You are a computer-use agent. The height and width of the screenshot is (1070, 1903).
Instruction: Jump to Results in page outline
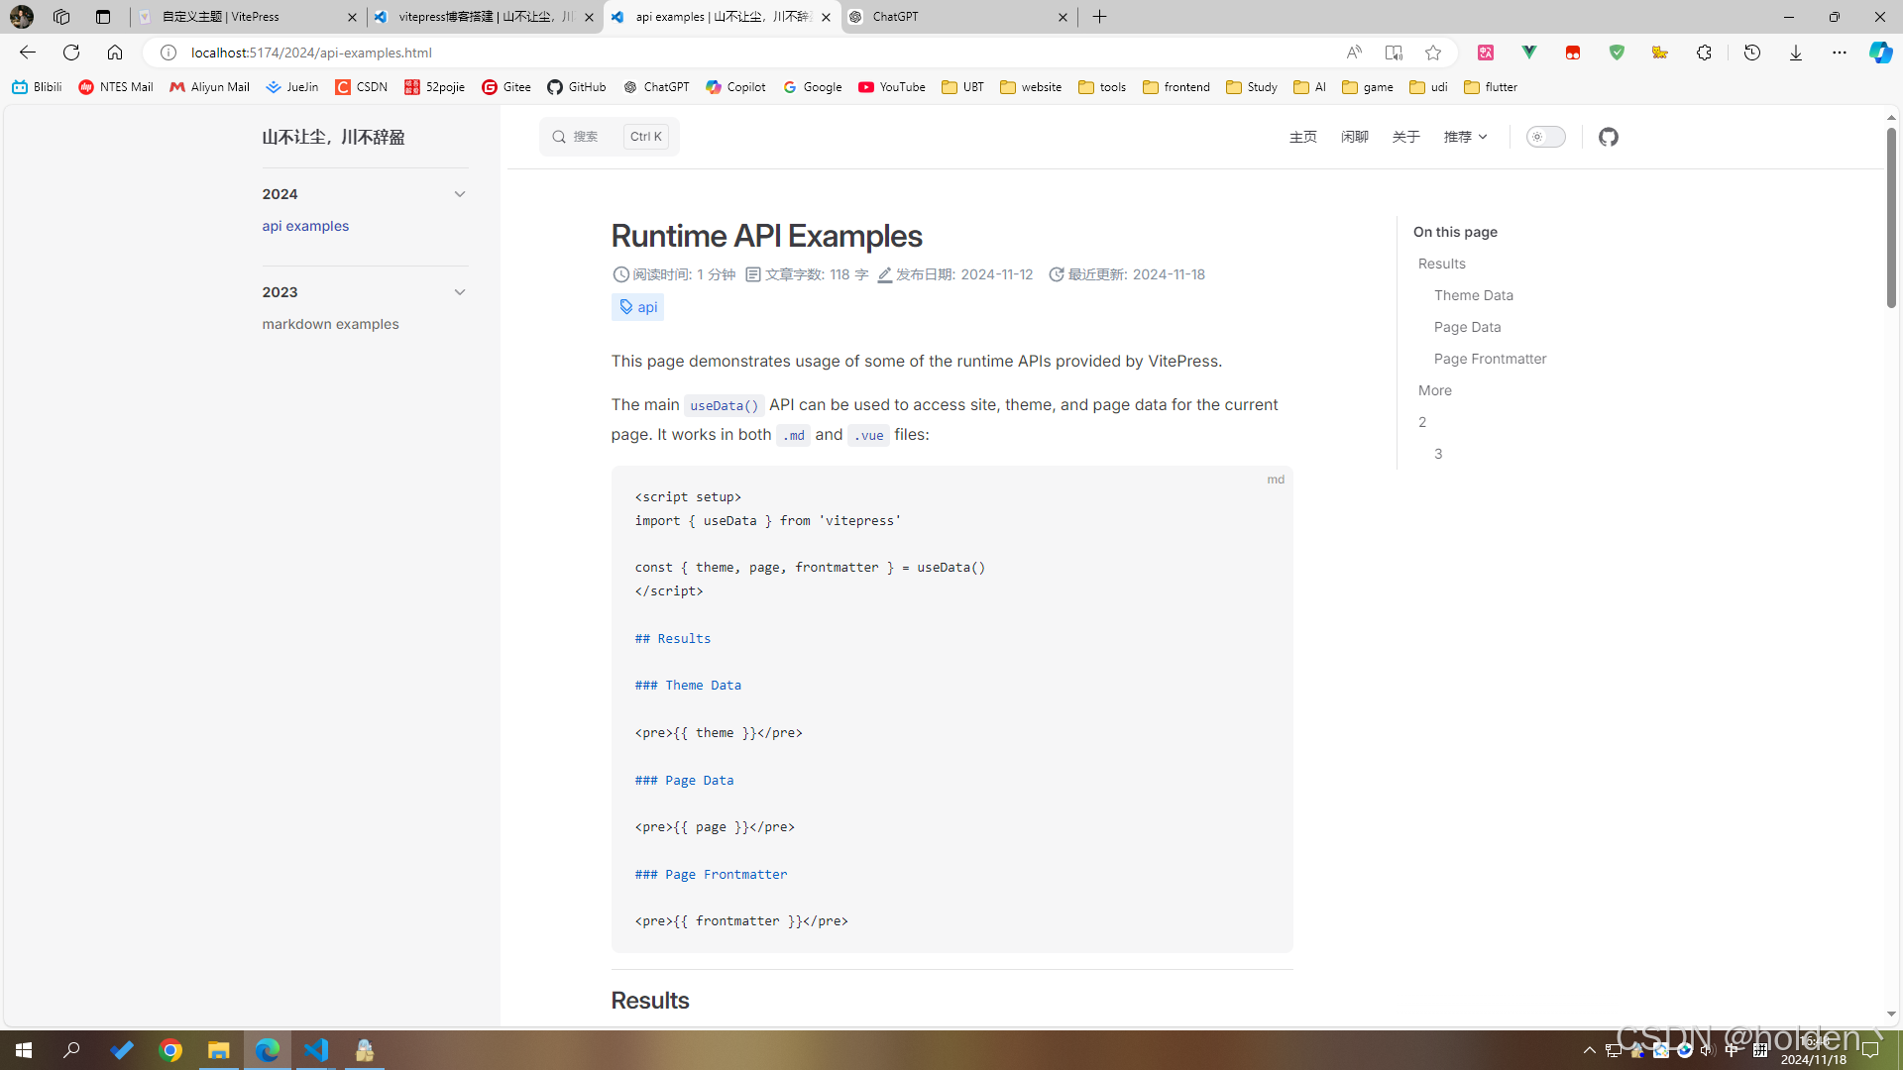pos(1441,264)
